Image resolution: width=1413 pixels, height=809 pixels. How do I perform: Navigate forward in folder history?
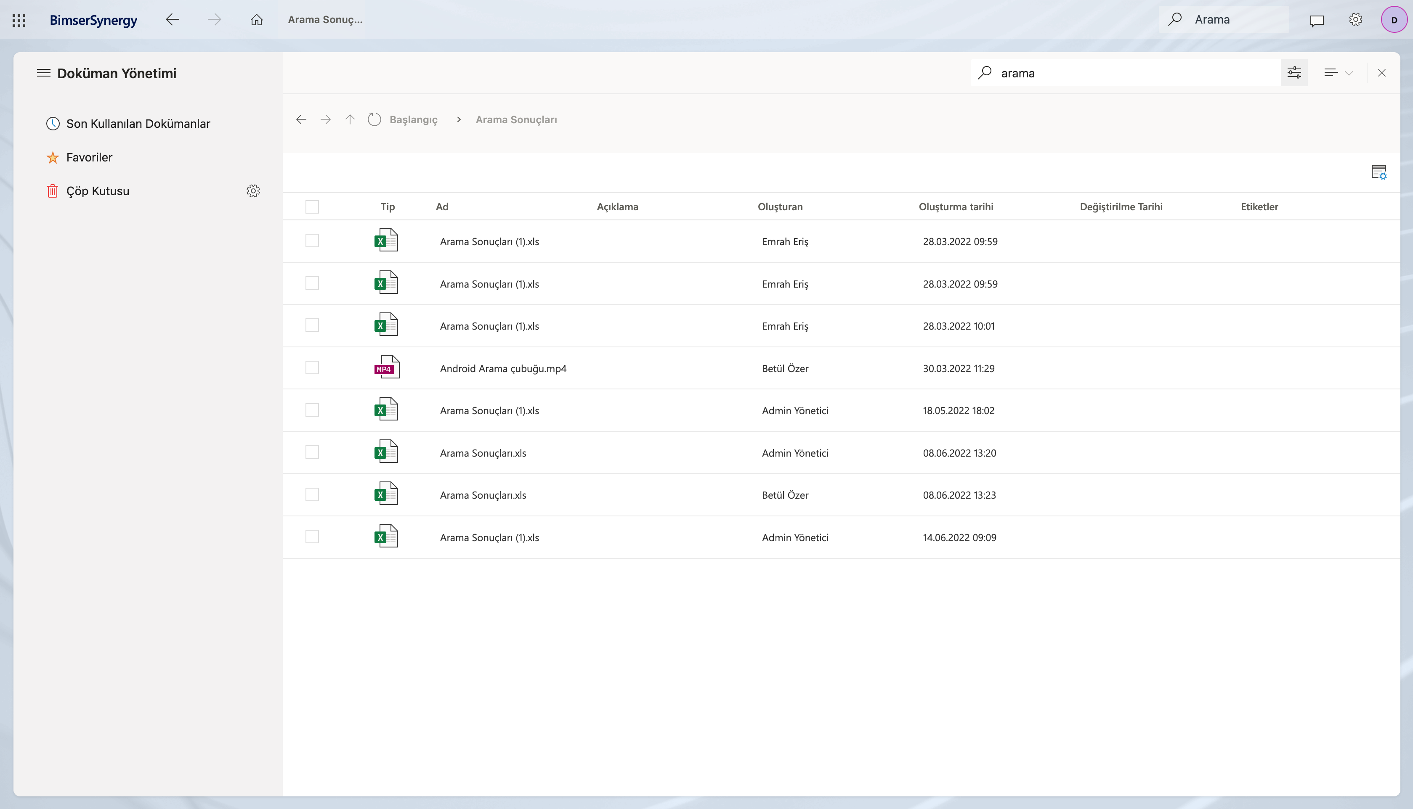pos(326,119)
